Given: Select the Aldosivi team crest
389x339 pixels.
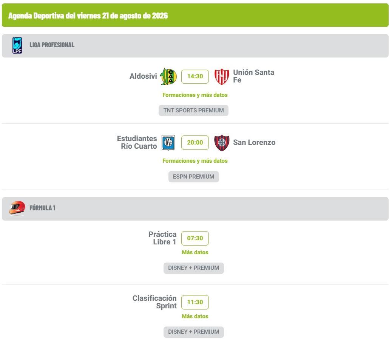Looking at the screenshot, I should pyautogui.click(x=168, y=76).
